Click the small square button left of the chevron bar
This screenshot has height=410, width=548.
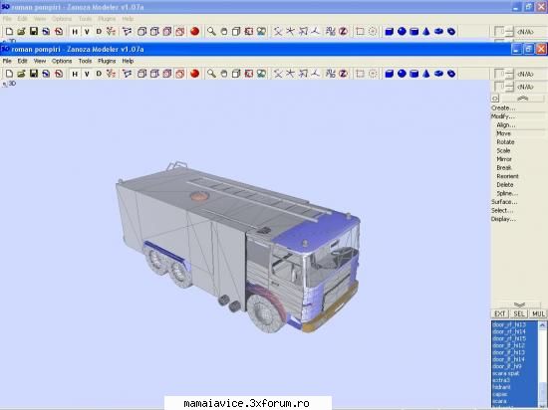495,99
